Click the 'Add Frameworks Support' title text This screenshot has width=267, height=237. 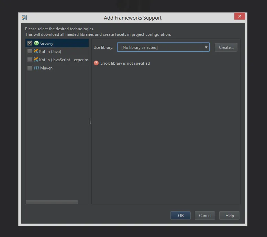(133, 18)
